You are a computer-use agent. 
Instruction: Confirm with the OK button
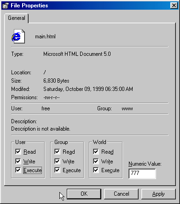[84, 194]
